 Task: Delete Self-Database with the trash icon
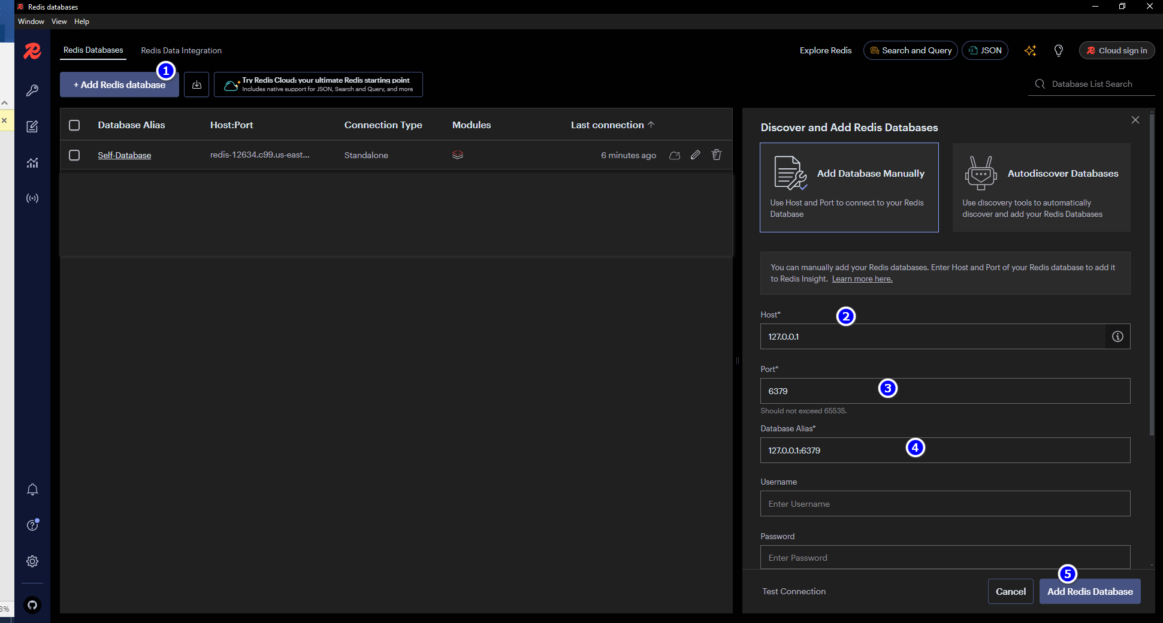[x=717, y=155]
